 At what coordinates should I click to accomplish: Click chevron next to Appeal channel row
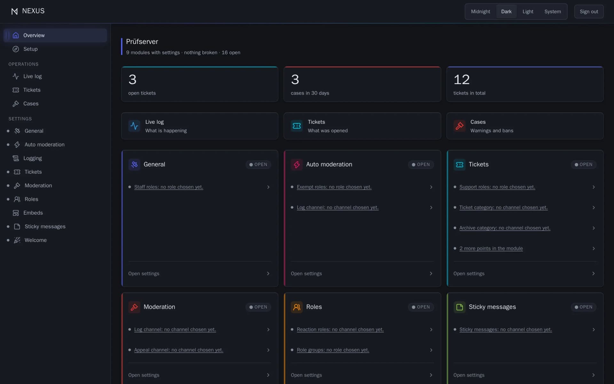[268, 350]
